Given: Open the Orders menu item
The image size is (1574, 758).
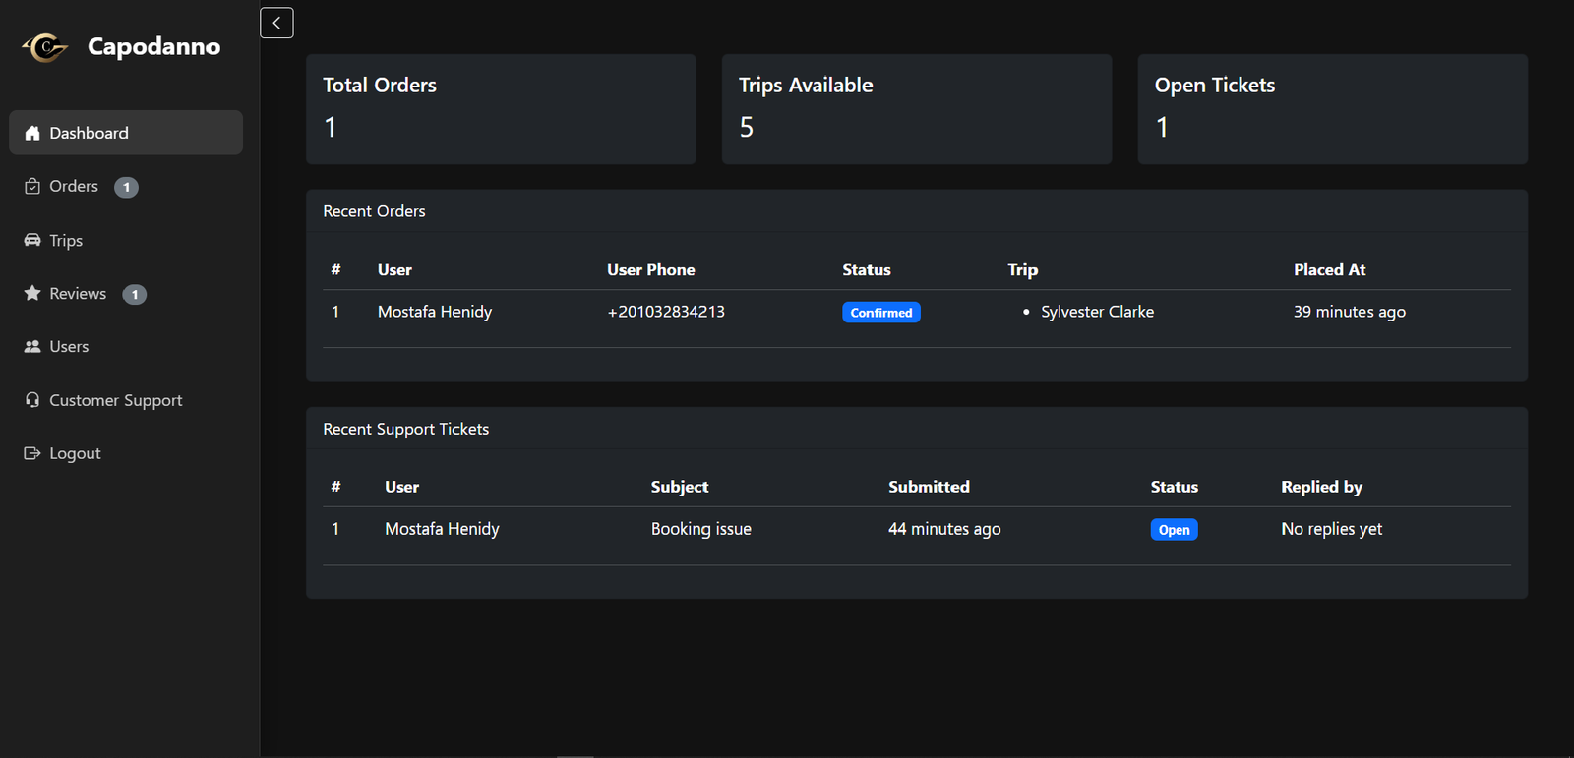Looking at the screenshot, I should coord(74,187).
